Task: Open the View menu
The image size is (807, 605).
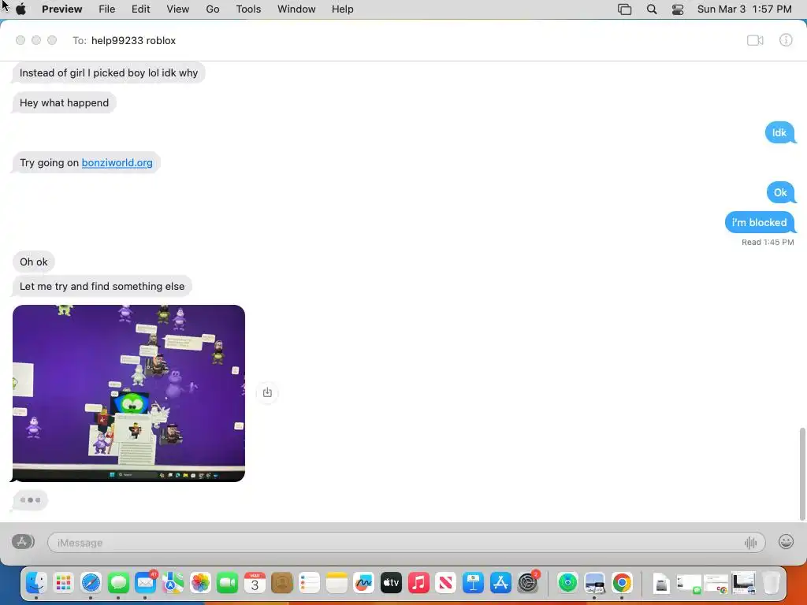Action: 177,9
